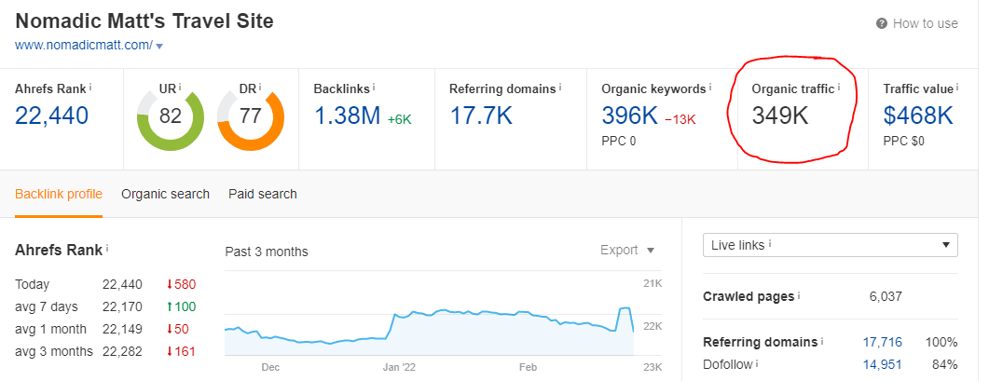989x381 pixels.
Task: Click info icon next to Dofollow
Action: [x=757, y=364]
